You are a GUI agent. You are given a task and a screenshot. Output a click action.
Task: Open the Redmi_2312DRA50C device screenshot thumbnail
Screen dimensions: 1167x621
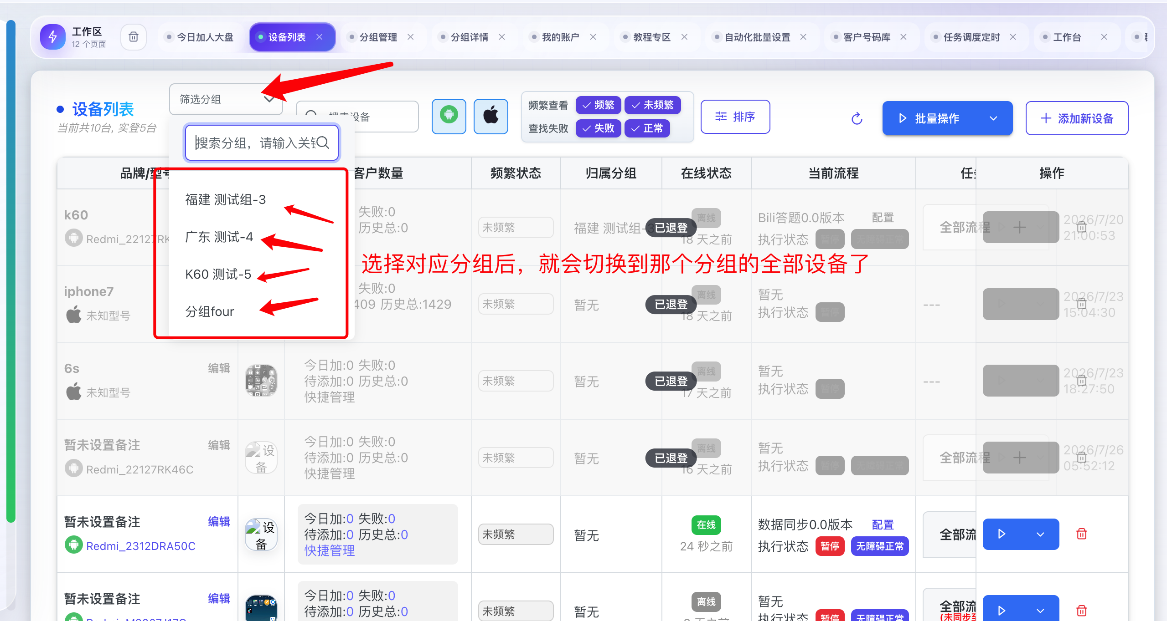point(261,534)
